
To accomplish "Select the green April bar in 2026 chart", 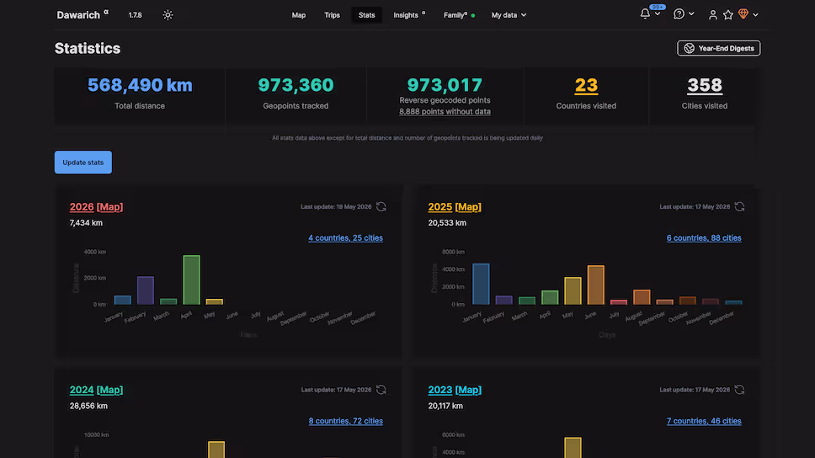I will coord(191,280).
